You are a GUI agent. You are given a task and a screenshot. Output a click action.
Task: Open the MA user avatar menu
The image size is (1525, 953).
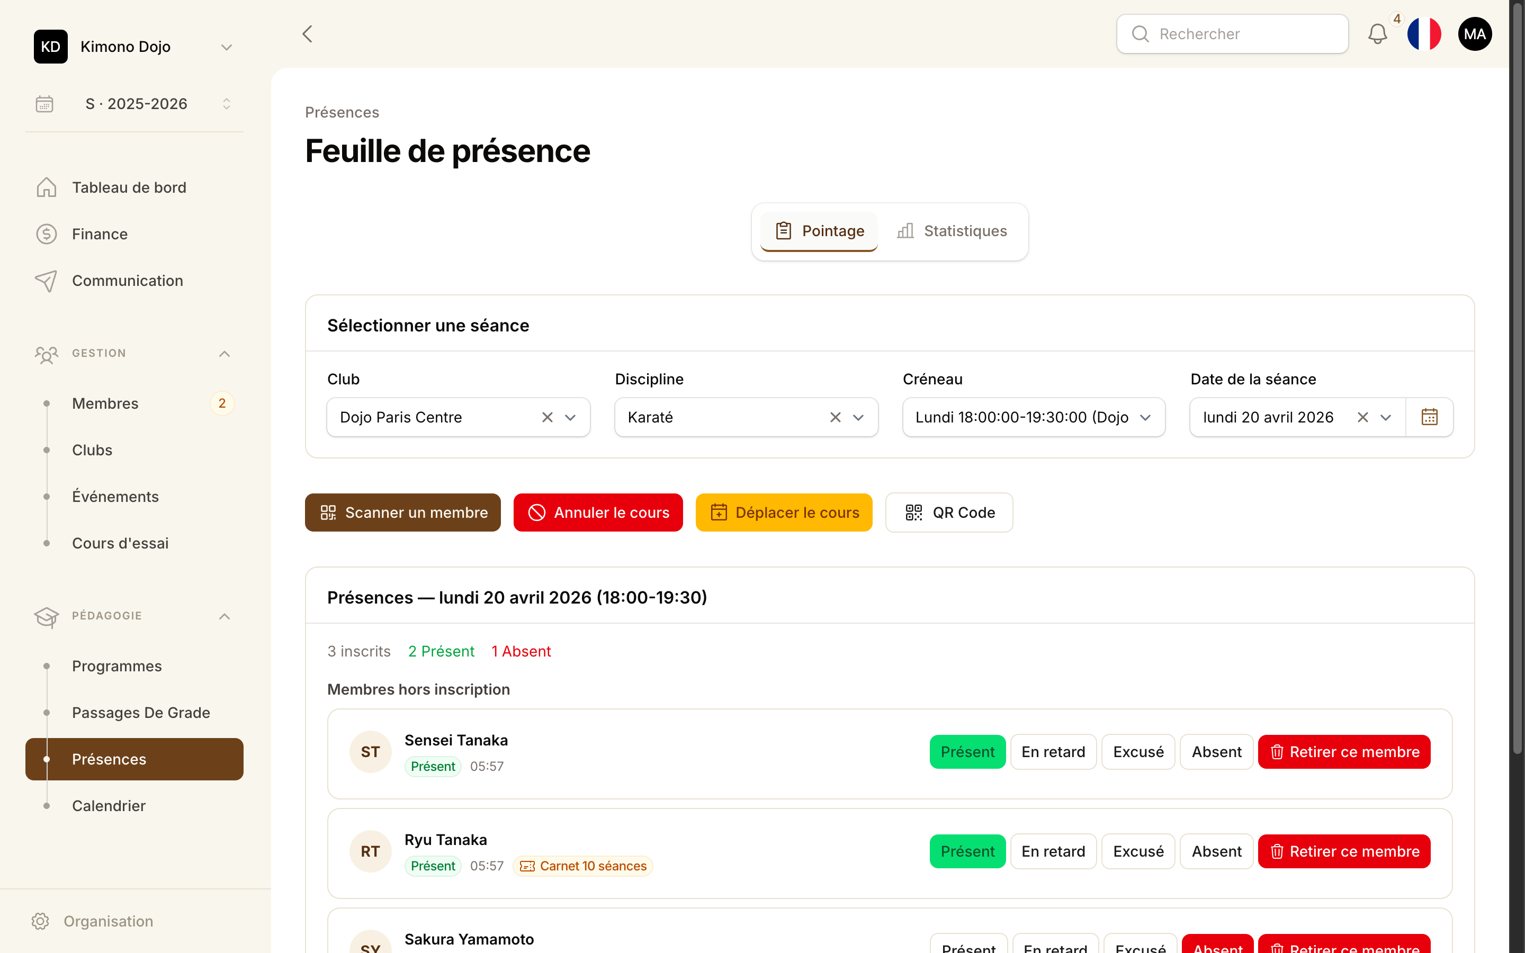1475,34
